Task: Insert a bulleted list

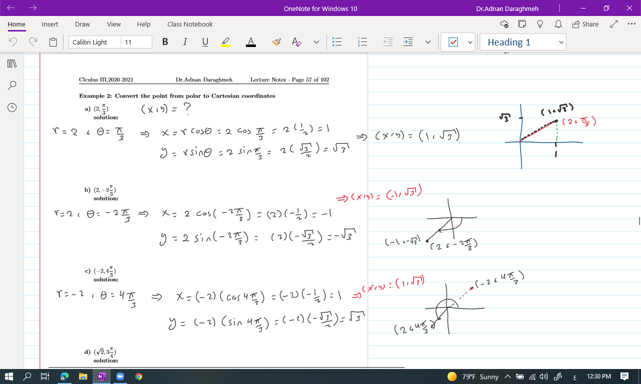Action: [x=337, y=42]
